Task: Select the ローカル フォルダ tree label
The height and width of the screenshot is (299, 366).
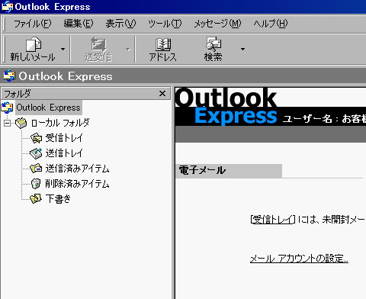Action: (60, 123)
